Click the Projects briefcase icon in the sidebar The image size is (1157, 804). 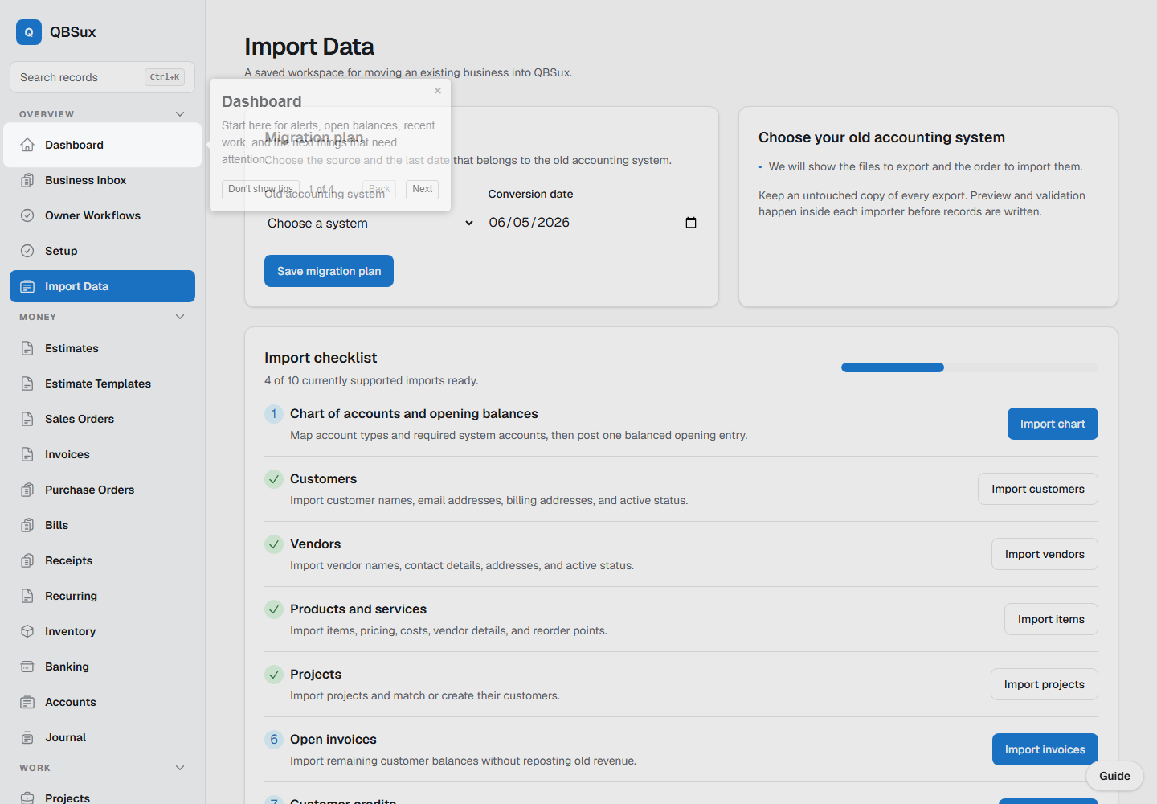point(27,798)
